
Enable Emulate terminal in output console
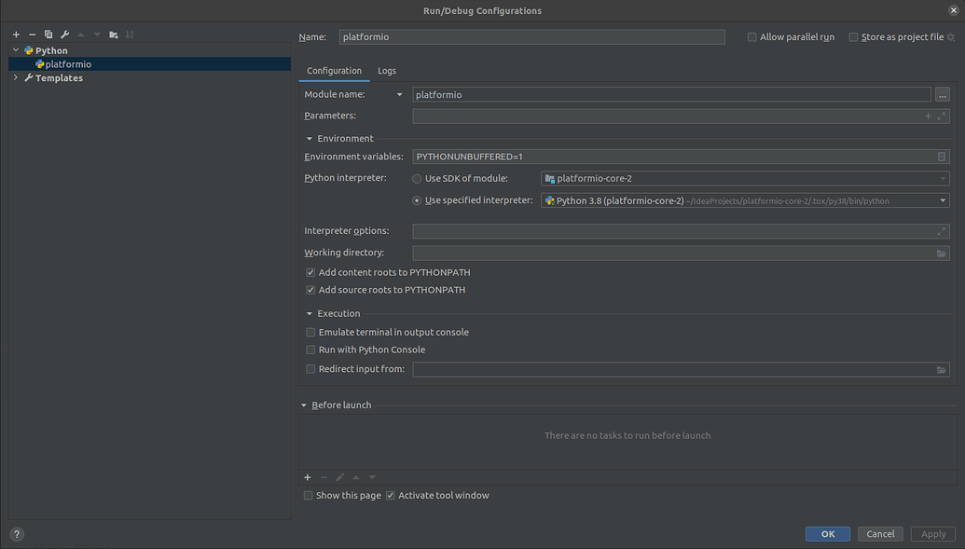(x=310, y=332)
